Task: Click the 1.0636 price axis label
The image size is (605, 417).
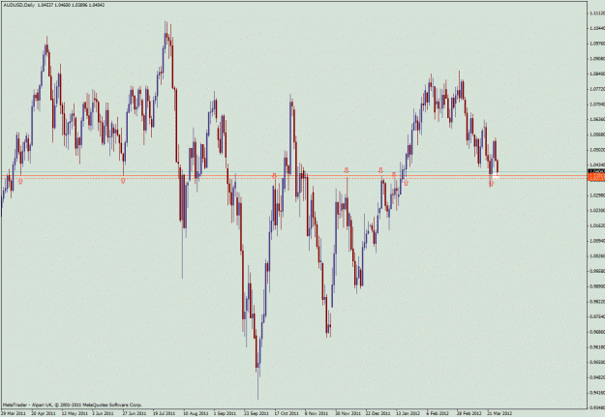Action: 597,119
